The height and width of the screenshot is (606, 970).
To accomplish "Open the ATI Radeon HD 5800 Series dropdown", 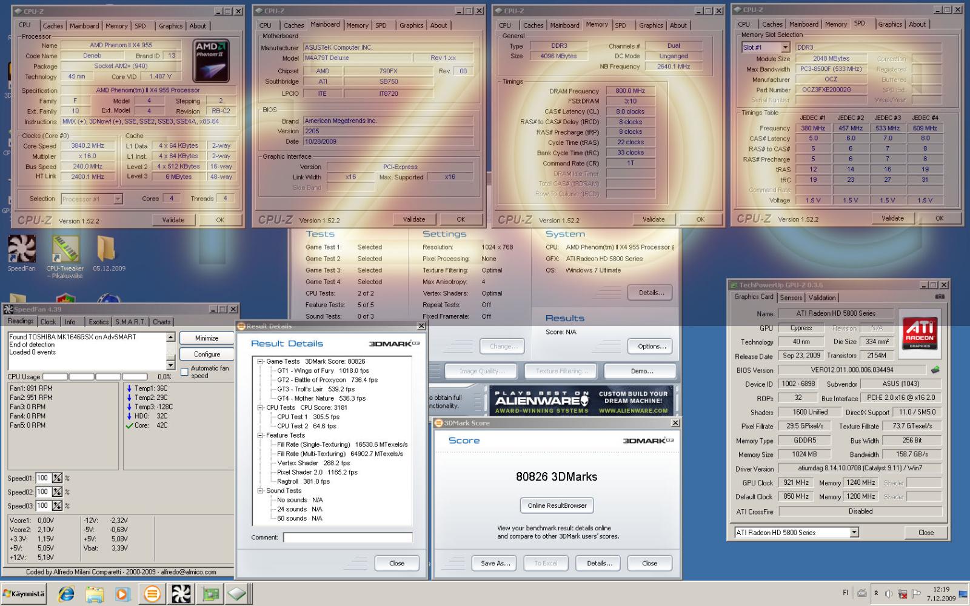I will point(854,533).
